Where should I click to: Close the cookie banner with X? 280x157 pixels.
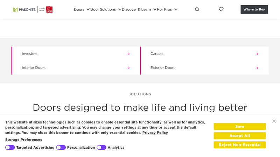[274, 121]
